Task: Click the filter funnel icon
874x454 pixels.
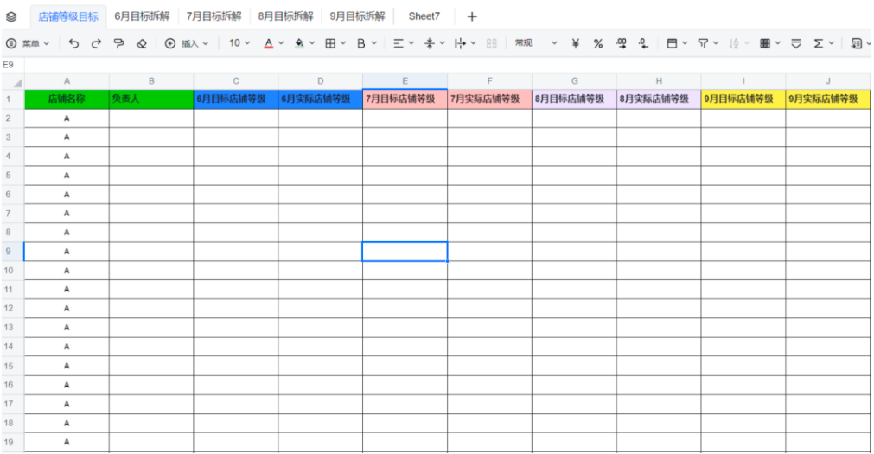Action: tap(703, 43)
